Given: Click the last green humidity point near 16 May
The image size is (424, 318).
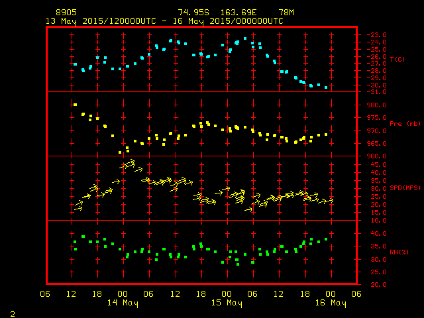Looking at the screenshot, I should 326,239.
